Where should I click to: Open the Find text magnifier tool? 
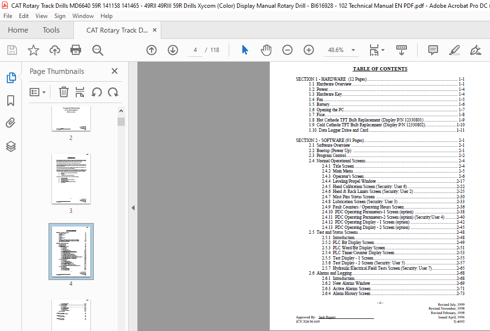[x=98, y=50]
